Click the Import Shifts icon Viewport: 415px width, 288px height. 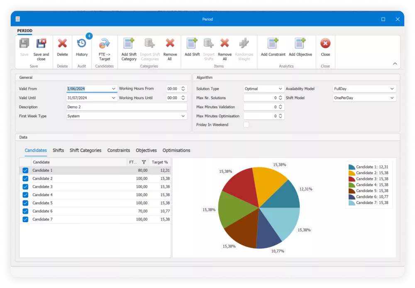209,44
